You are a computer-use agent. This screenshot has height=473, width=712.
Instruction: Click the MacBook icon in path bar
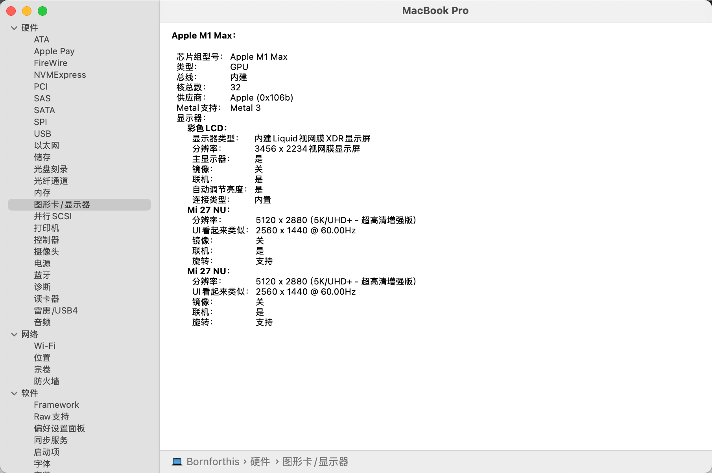click(177, 462)
